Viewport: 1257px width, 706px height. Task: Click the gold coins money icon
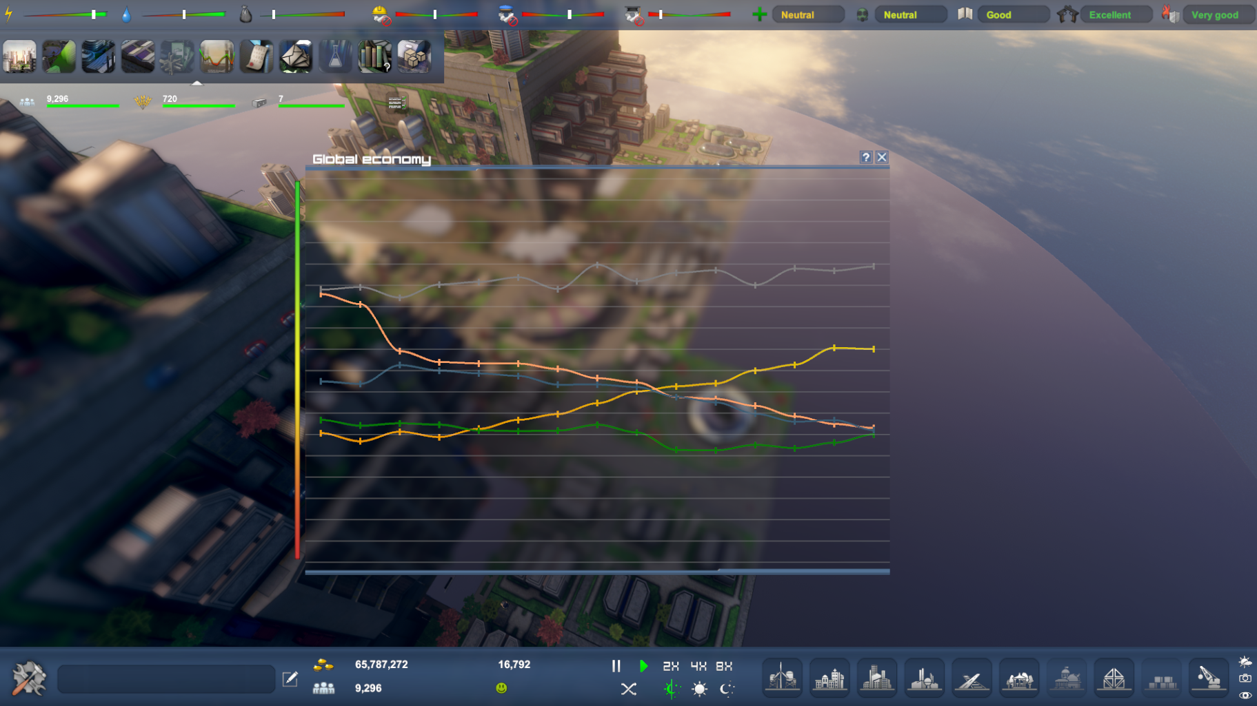point(323,665)
